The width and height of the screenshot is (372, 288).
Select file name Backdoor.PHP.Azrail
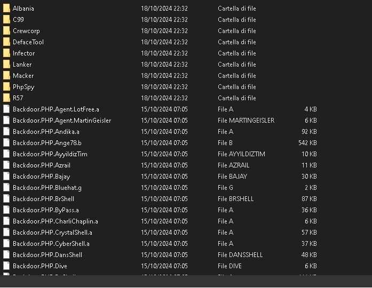tap(42, 165)
